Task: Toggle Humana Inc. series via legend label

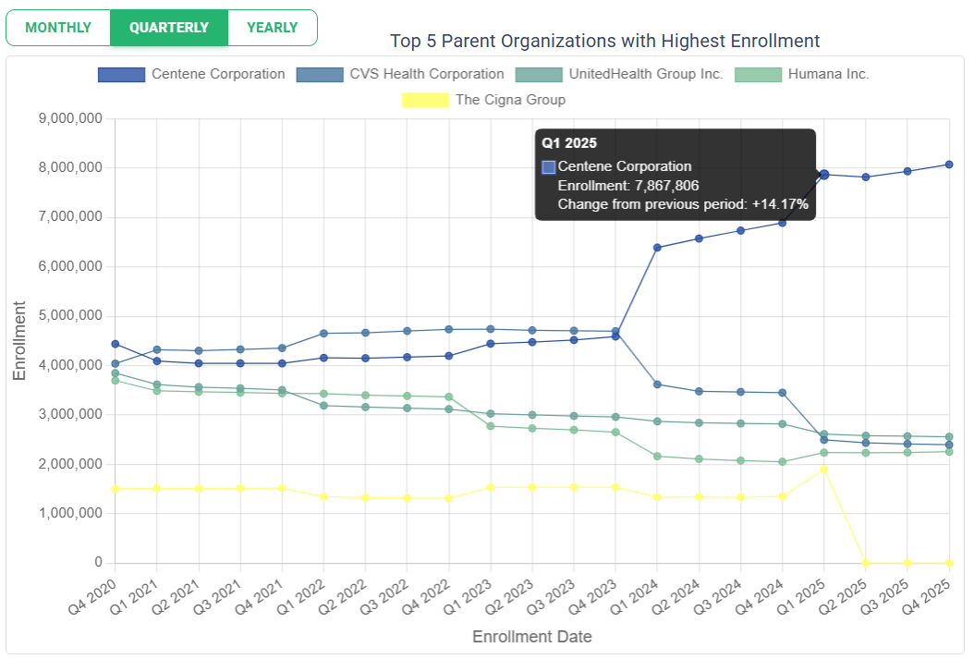Action: [x=829, y=74]
